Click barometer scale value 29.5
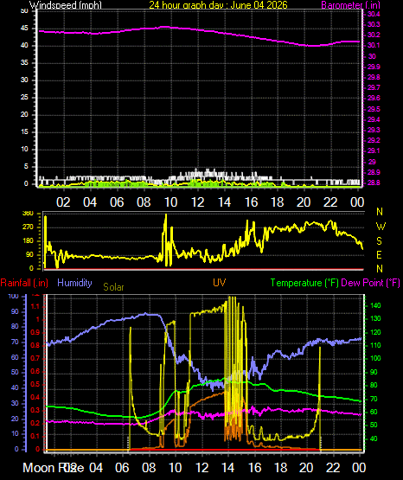The width and height of the screenshot is (403, 480). (x=374, y=109)
